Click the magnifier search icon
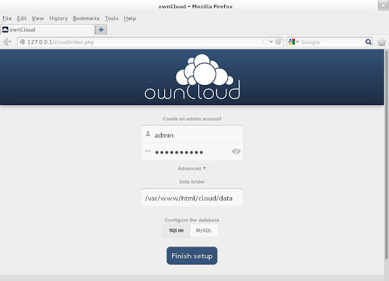The height and width of the screenshot is (281, 389). [x=368, y=42]
